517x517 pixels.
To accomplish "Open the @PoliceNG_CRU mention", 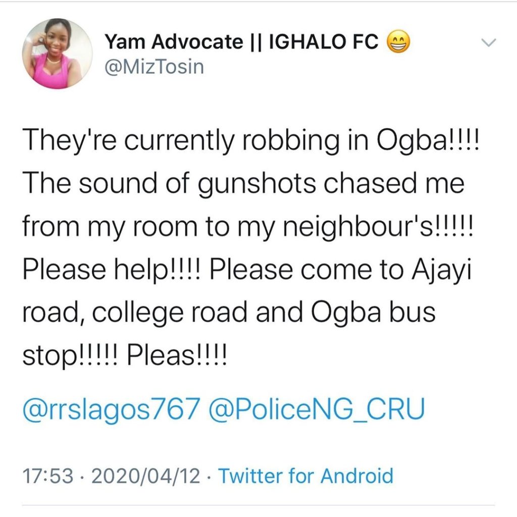I will (315, 410).
